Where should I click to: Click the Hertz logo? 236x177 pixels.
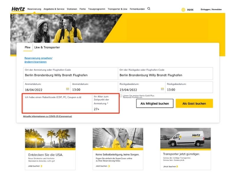point(18,9)
